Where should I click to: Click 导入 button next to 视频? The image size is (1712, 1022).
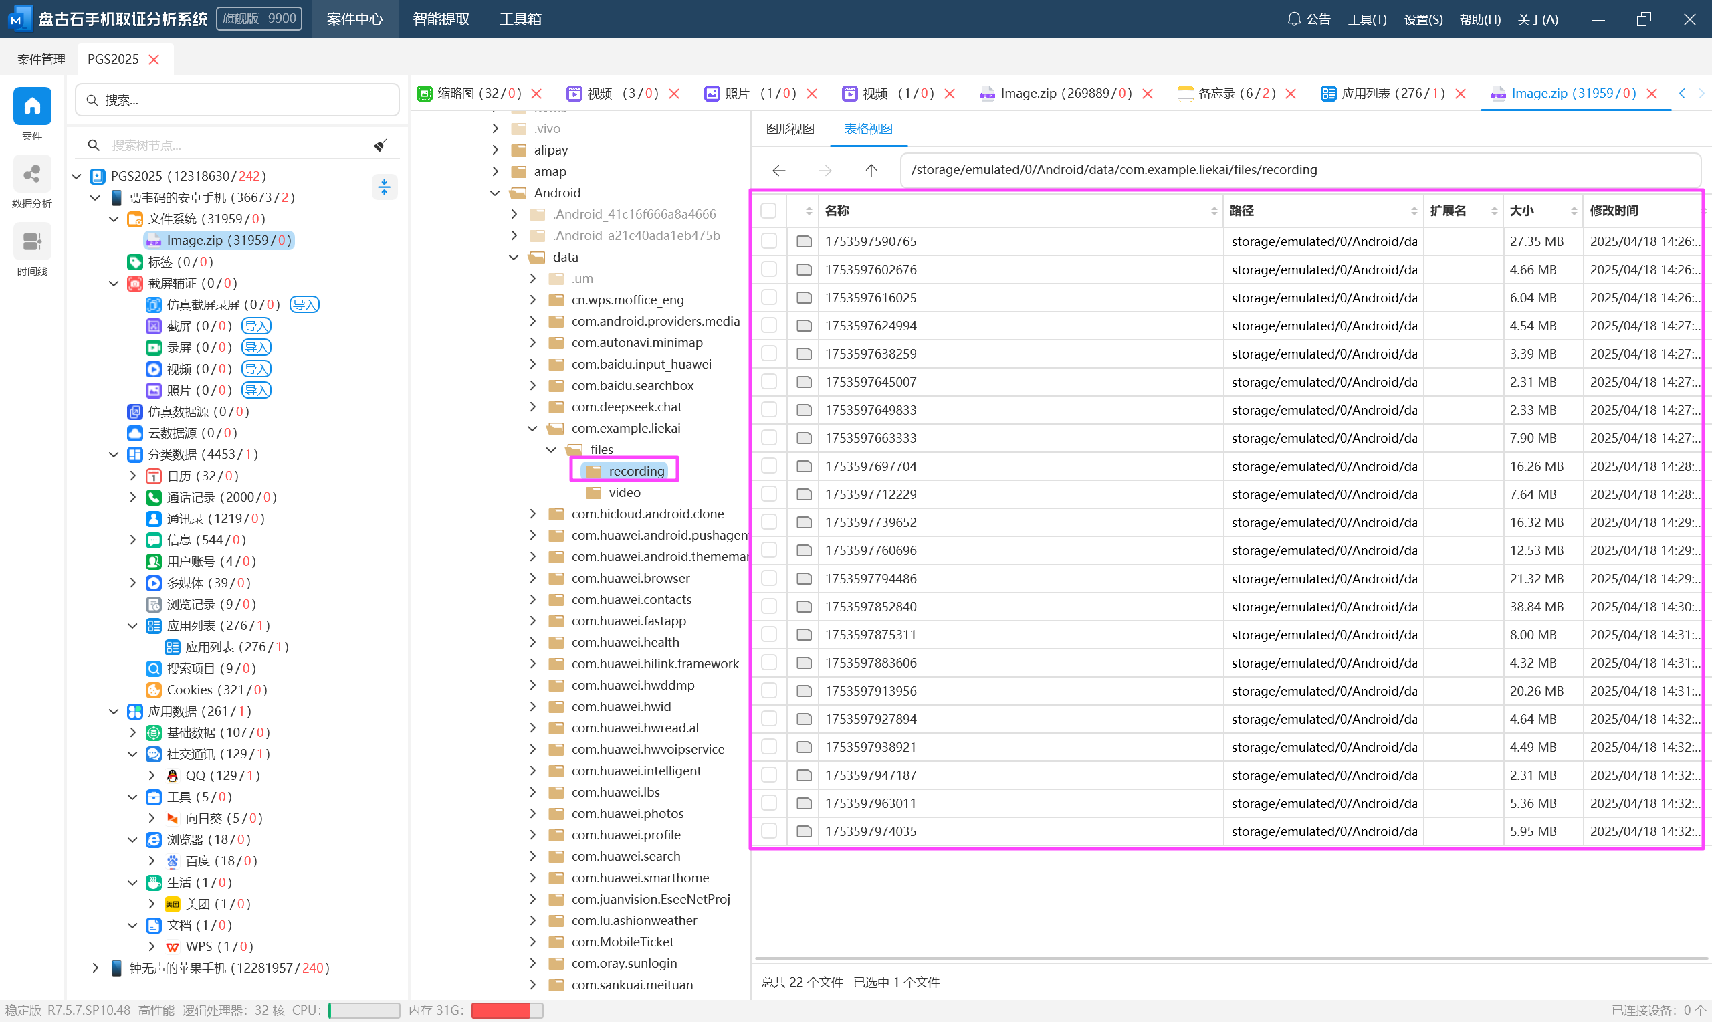coord(256,369)
